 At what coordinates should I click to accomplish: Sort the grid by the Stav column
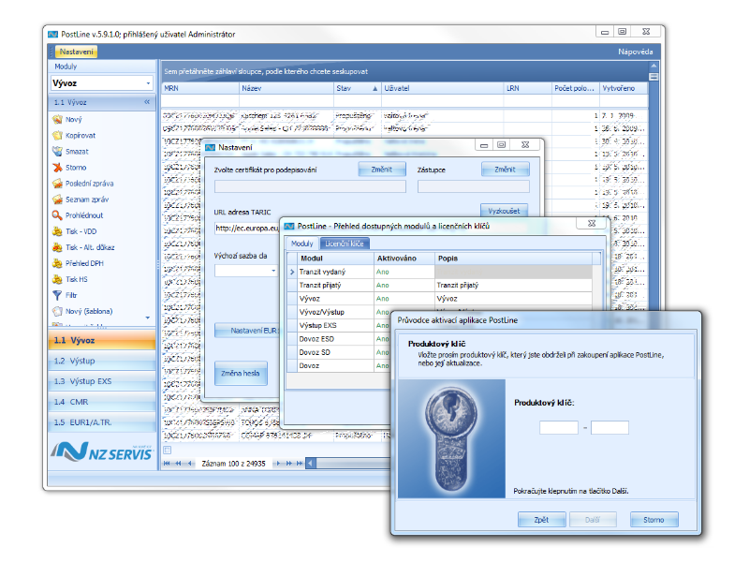tap(358, 88)
